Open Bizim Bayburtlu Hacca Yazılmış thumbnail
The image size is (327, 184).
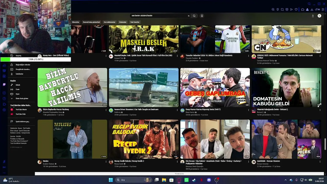[72, 87]
